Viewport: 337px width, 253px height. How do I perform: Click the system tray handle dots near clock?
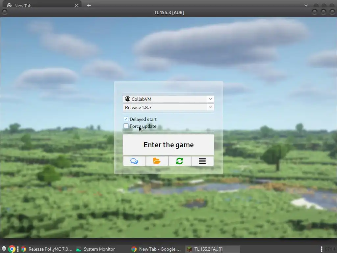click(x=321, y=249)
